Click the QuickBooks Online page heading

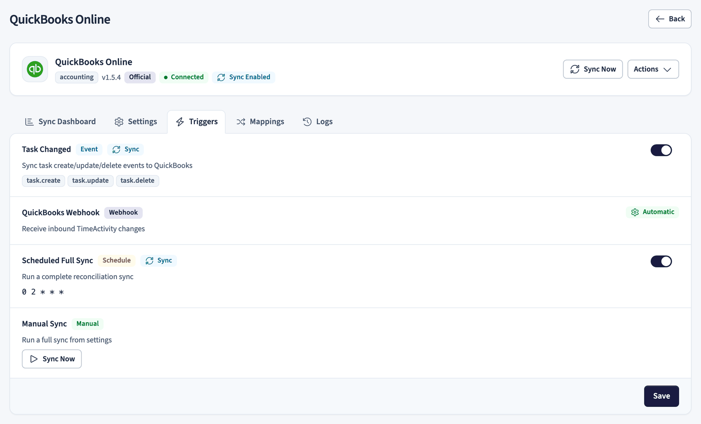(60, 19)
